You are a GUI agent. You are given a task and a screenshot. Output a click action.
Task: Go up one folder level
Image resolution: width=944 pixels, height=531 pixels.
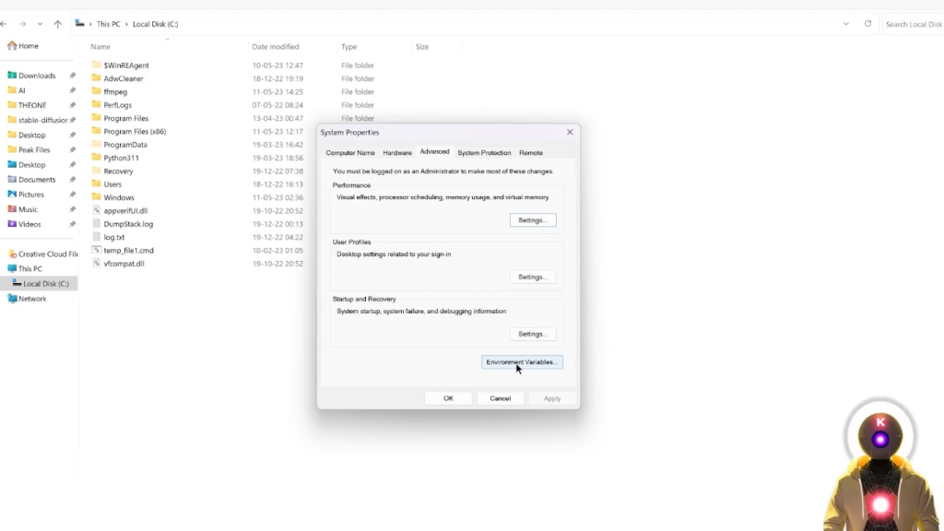point(58,24)
